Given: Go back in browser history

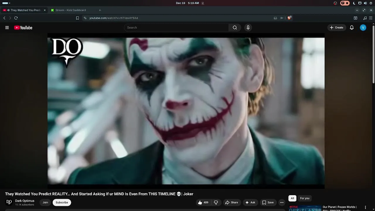Looking at the screenshot, I should tap(4, 18).
